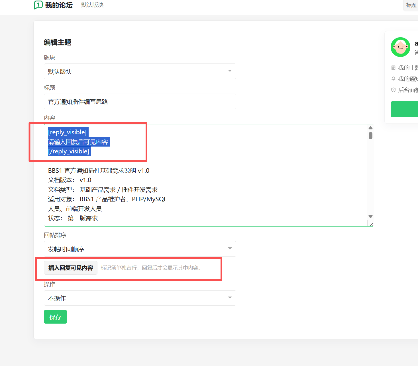Click the textarea resize grip handle
This screenshot has height=366, width=418.
coord(371,224)
